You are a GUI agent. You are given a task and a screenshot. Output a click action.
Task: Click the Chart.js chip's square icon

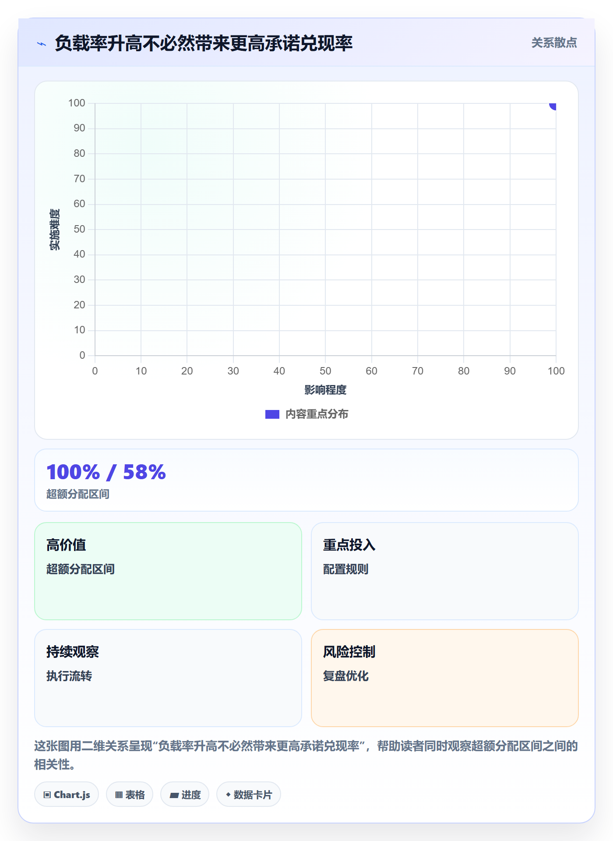point(47,795)
